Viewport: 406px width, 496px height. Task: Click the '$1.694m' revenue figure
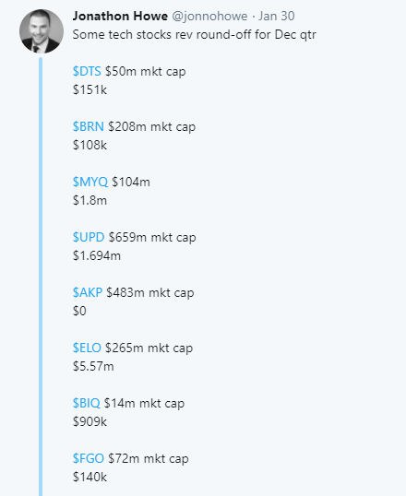click(x=97, y=256)
